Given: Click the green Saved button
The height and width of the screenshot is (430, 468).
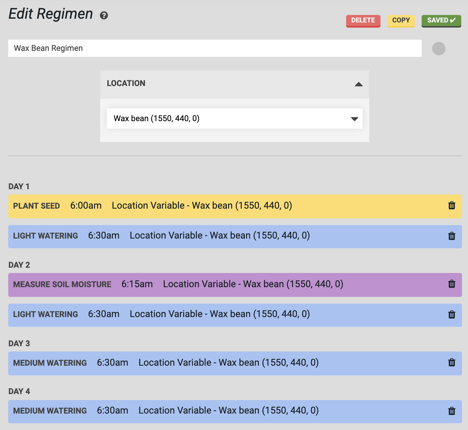Looking at the screenshot, I should [441, 21].
